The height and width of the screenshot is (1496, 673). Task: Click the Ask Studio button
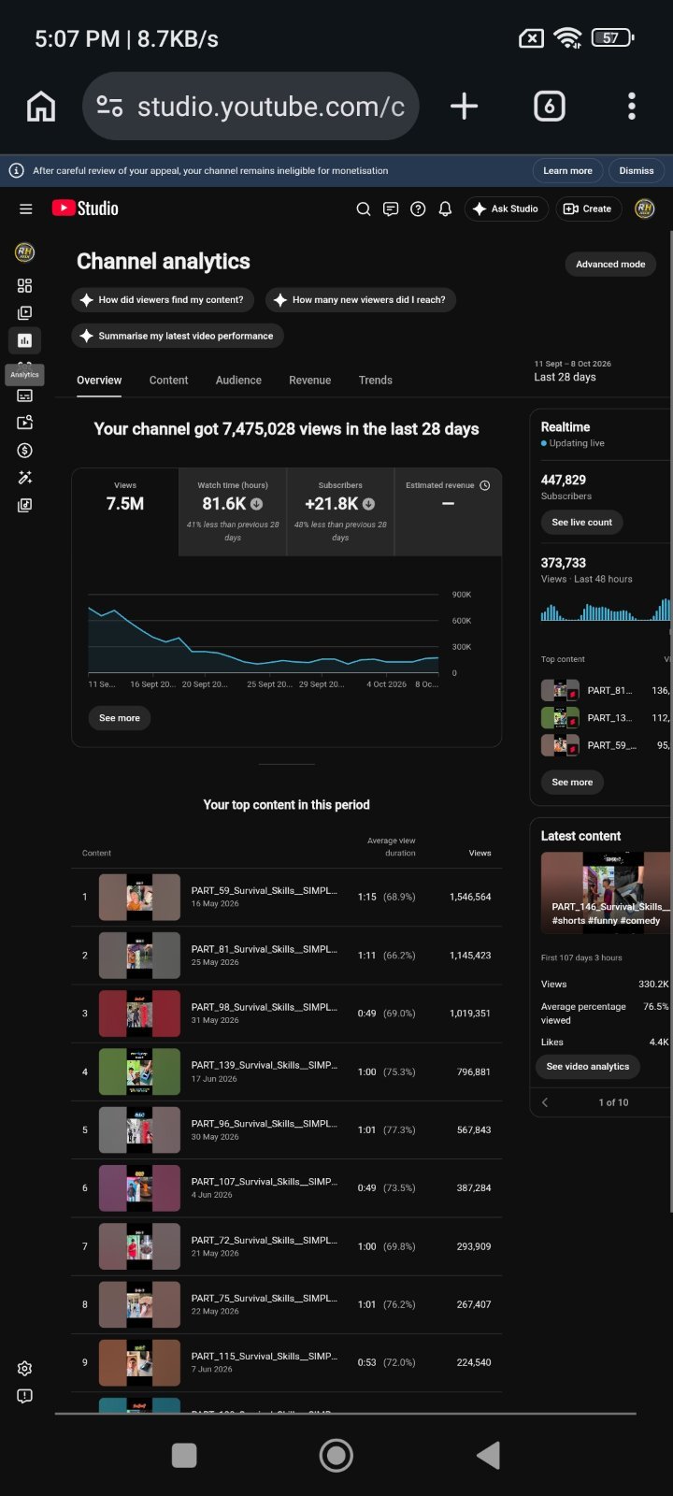pyautogui.click(x=506, y=209)
